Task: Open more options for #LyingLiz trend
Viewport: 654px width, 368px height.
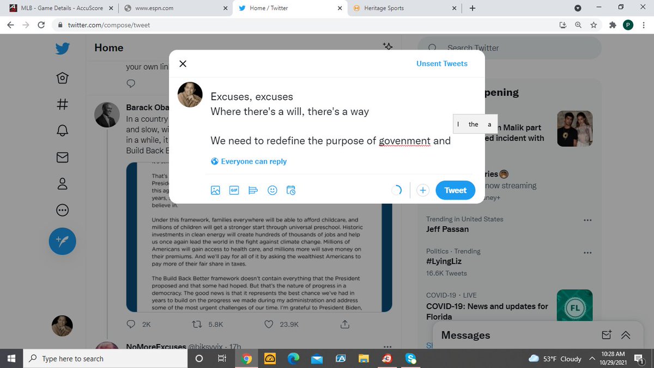Action: [x=588, y=253]
